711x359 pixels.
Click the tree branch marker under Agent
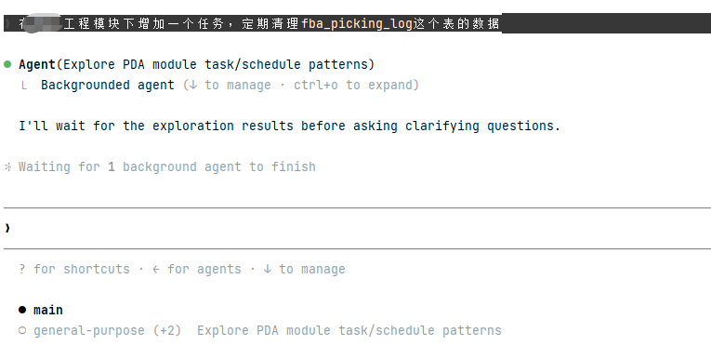(x=23, y=86)
